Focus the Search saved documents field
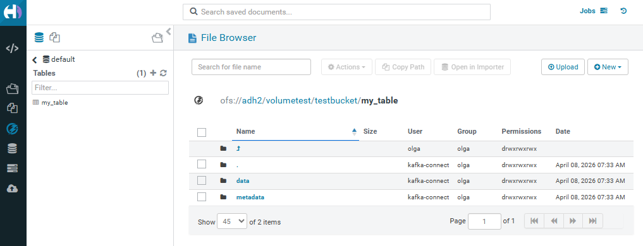The width and height of the screenshot is (643, 246). 336,12
